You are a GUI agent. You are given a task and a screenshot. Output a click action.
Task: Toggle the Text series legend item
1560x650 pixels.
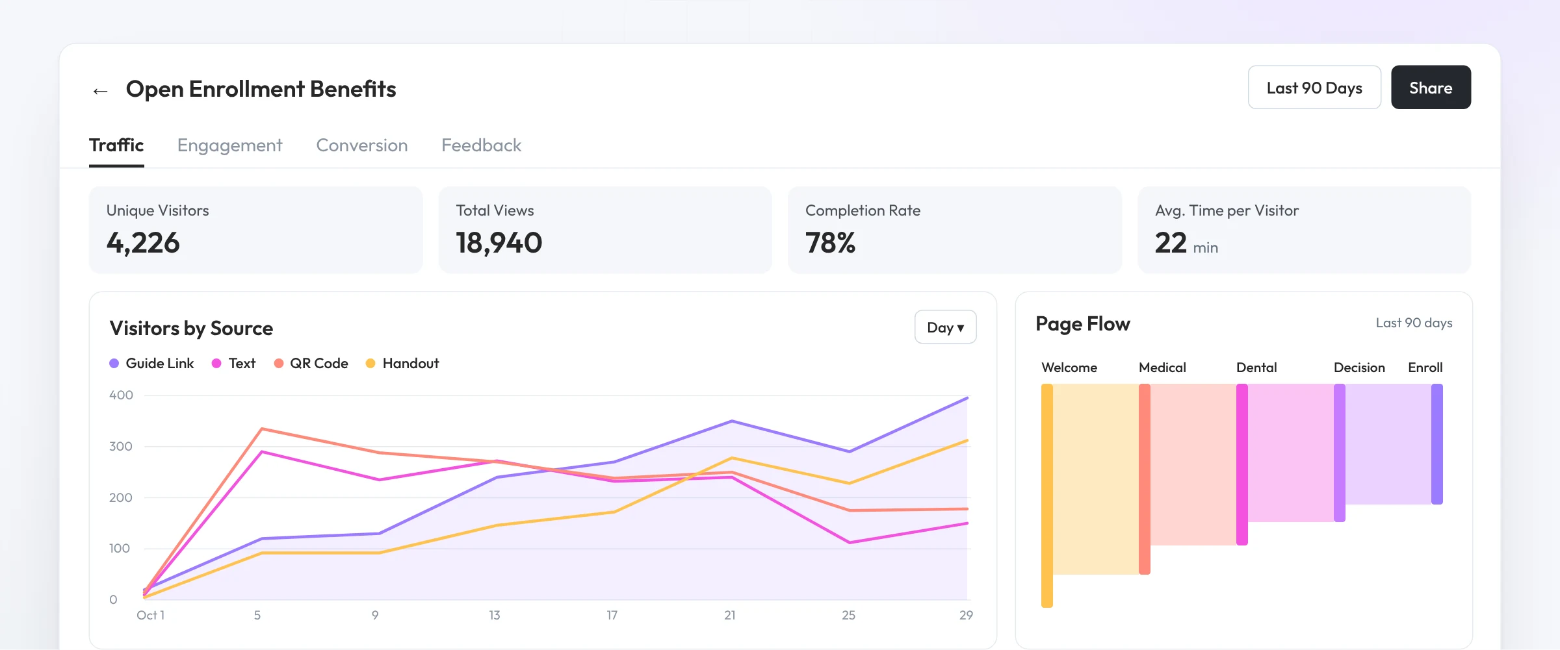[234, 364]
